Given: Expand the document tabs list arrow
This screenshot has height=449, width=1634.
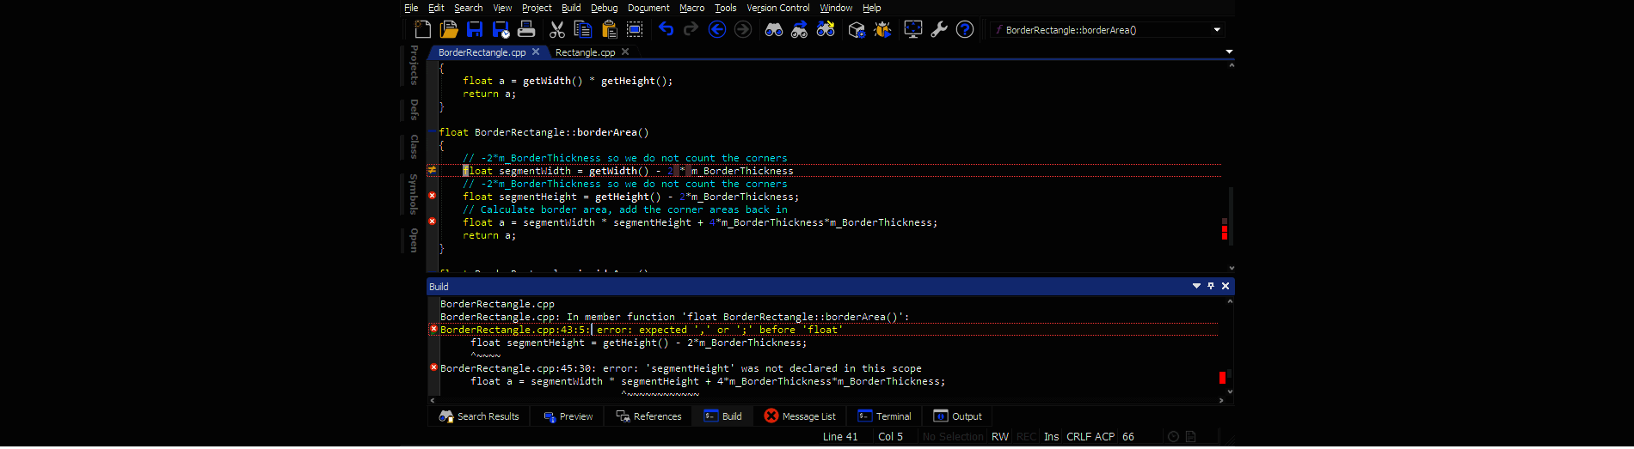Looking at the screenshot, I should pyautogui.click(x=1229, y=52).
